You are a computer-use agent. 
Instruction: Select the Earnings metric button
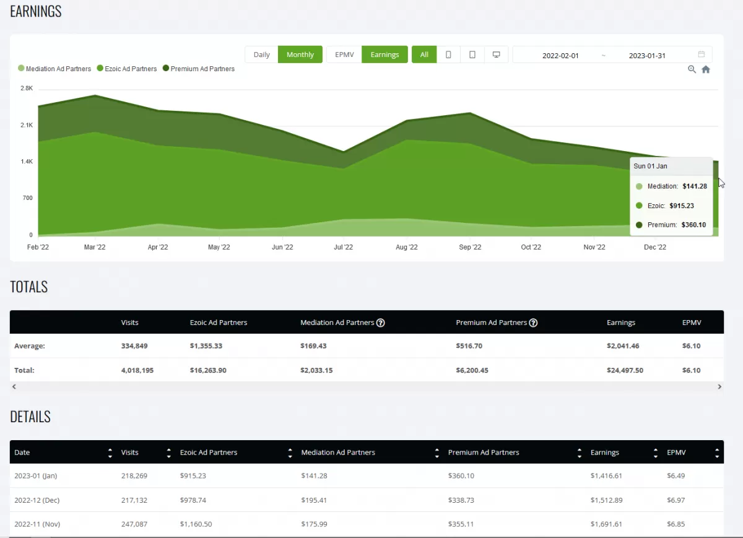tap(385, 54)
